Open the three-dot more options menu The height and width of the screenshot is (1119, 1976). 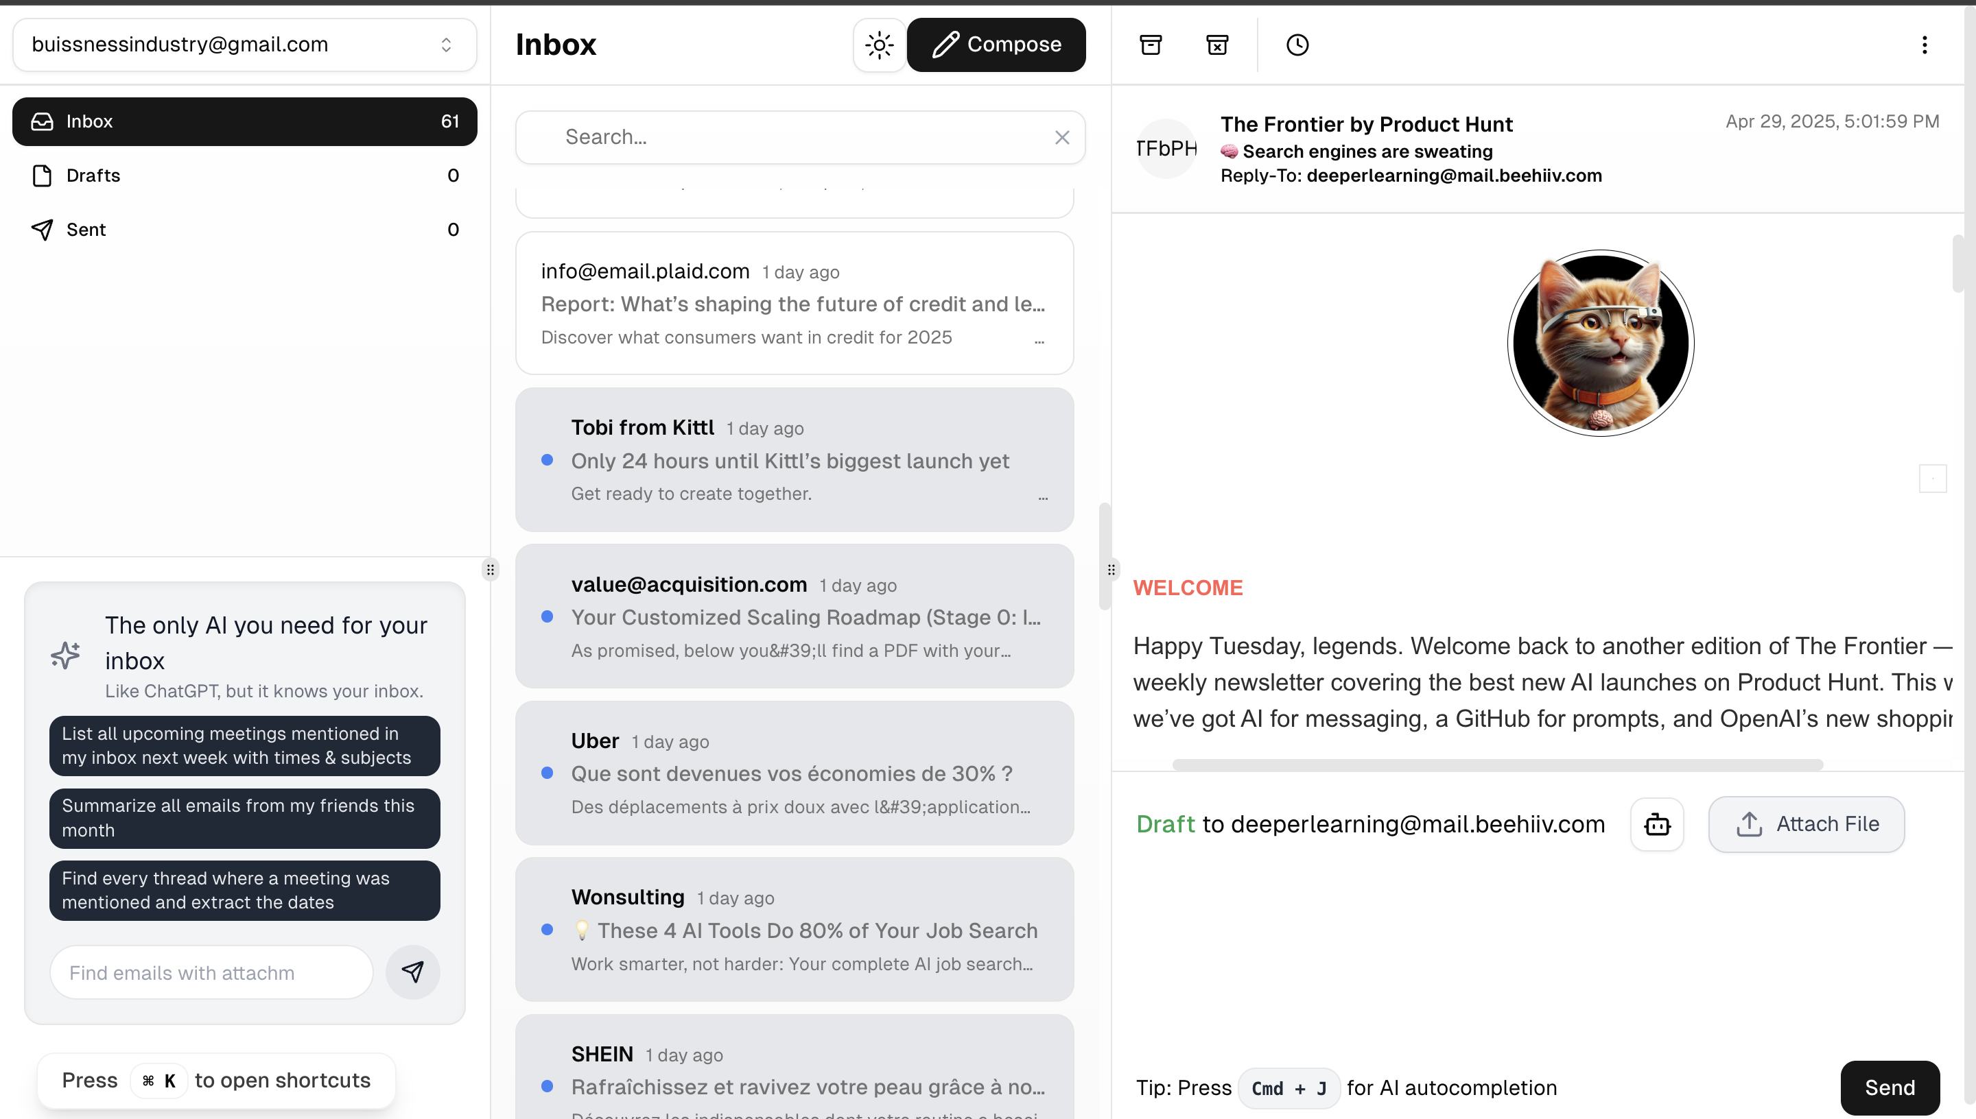pyautogui.click(x=1924, y=45)
